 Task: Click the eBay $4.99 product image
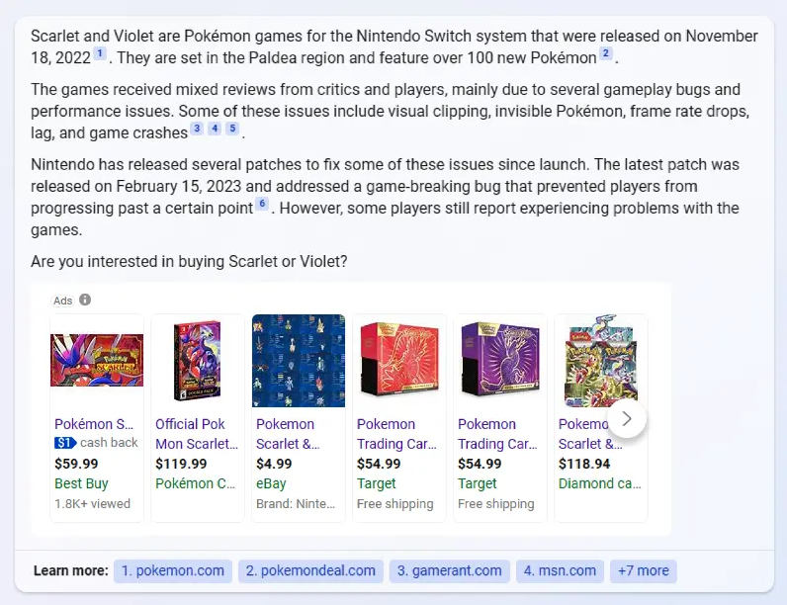pyautogui.click(x=299, y=360)
